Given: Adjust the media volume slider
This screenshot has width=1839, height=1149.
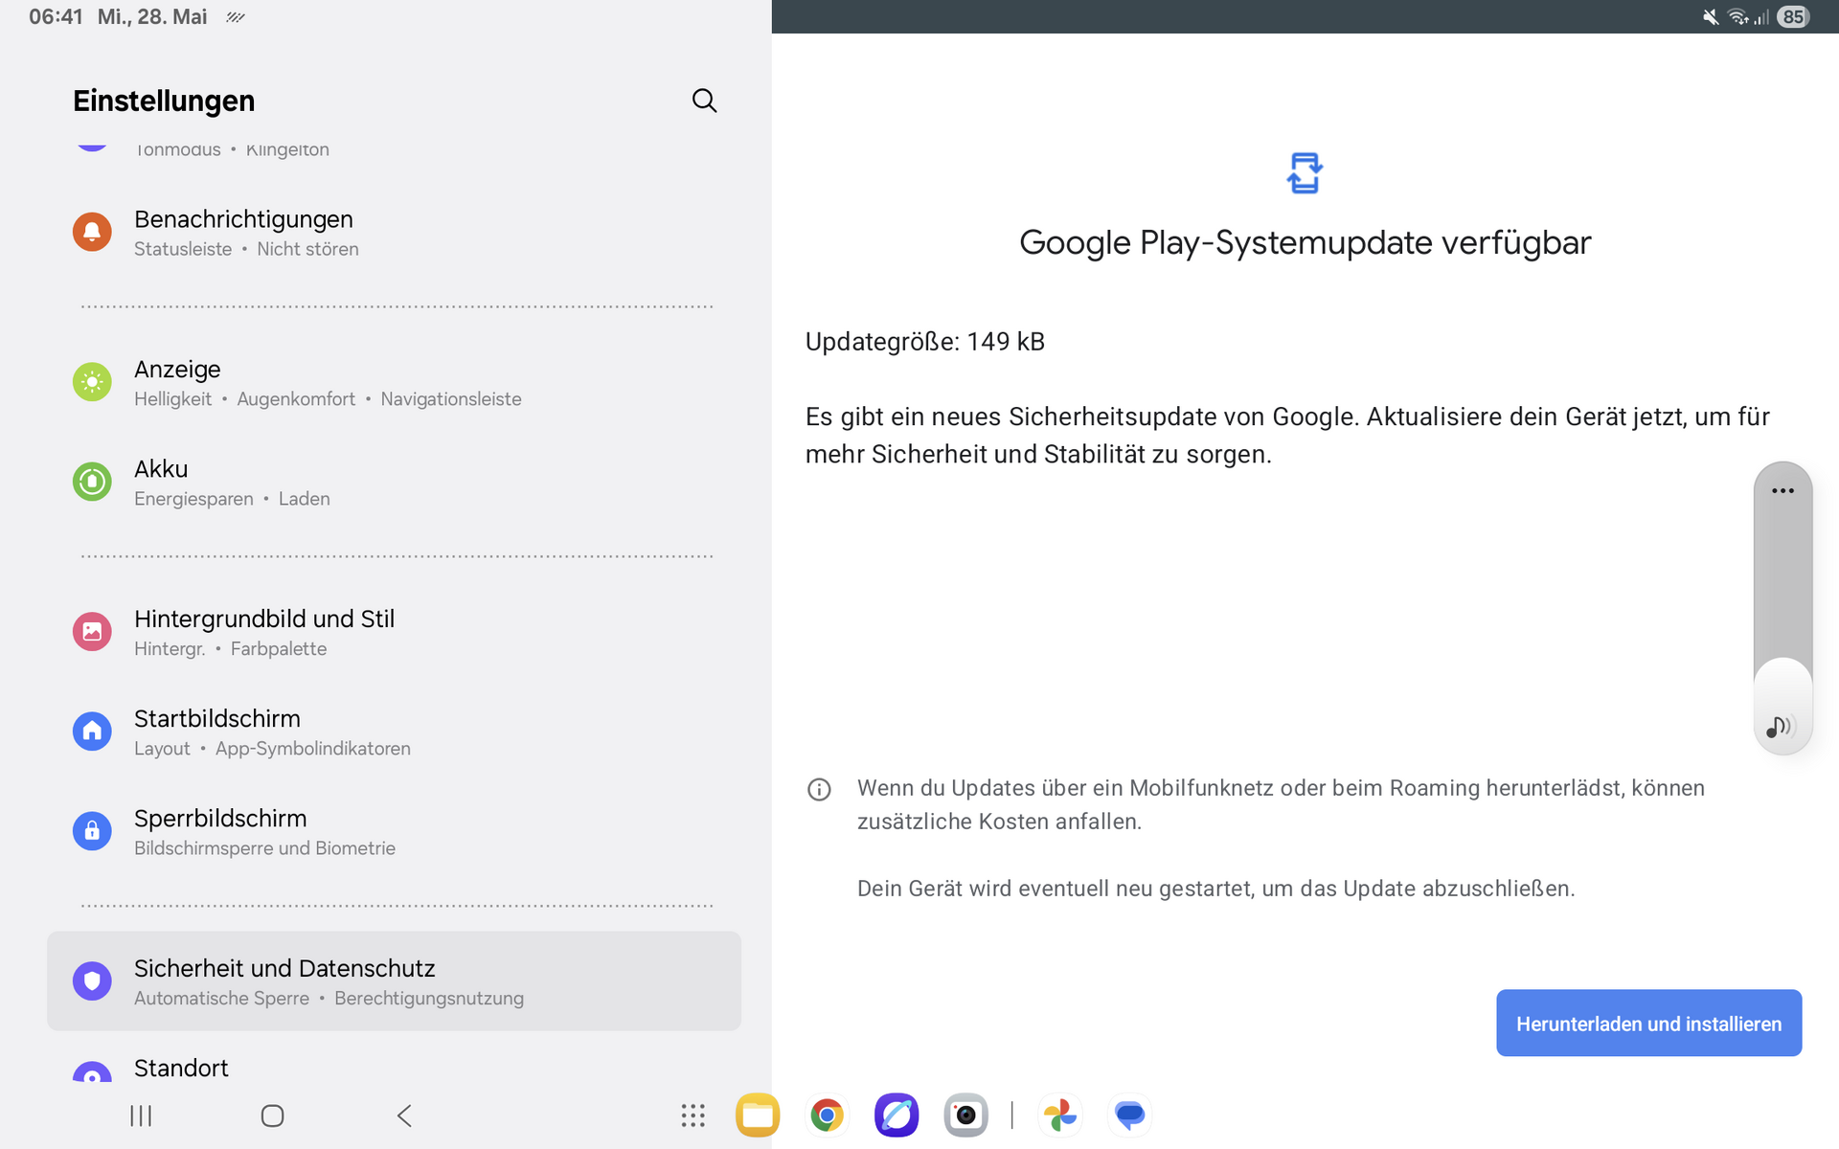Looking at the screenshot, I should click(x=1782, y=613).
